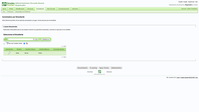
Task: Click the Autorizados por Estudiante breadcrumb text
Action: [x=23, y=12]
